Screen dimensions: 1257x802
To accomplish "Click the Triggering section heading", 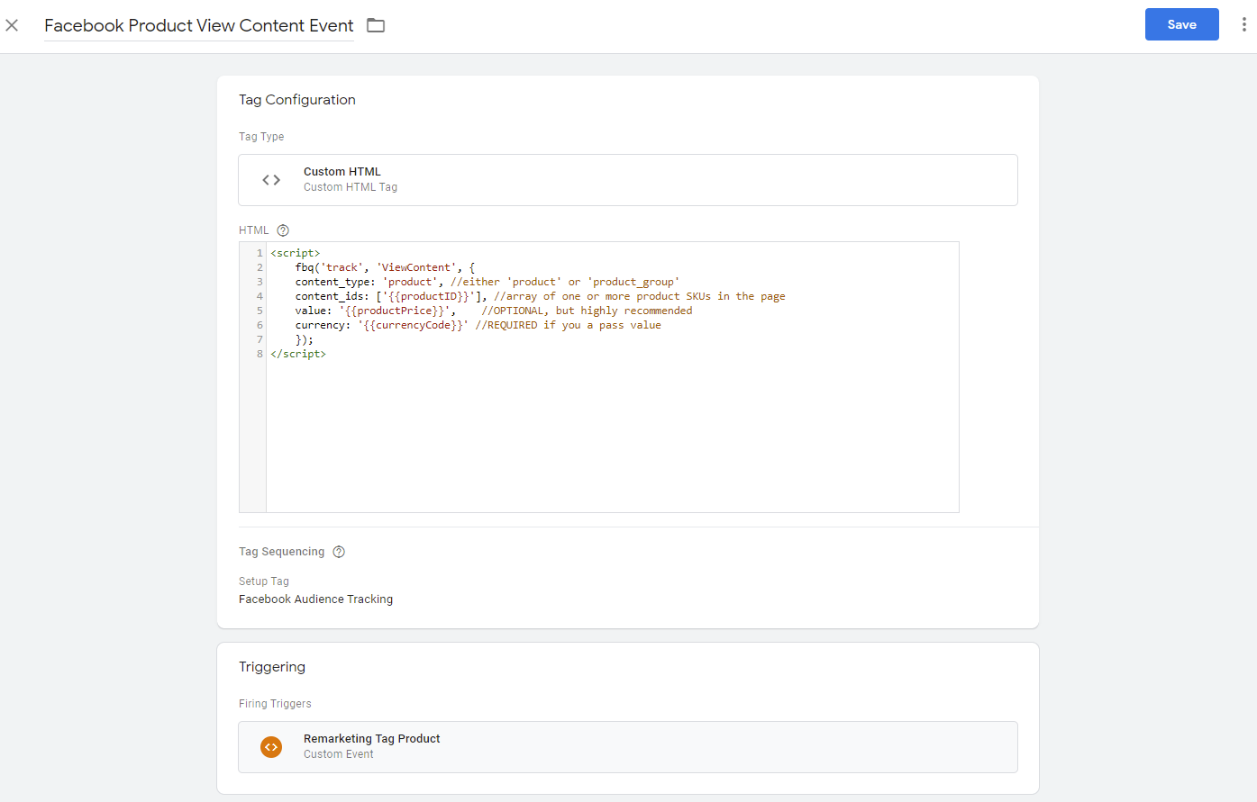I will 272,667.
